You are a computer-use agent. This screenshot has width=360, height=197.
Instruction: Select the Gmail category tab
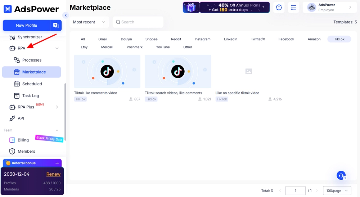coord(103,39)
